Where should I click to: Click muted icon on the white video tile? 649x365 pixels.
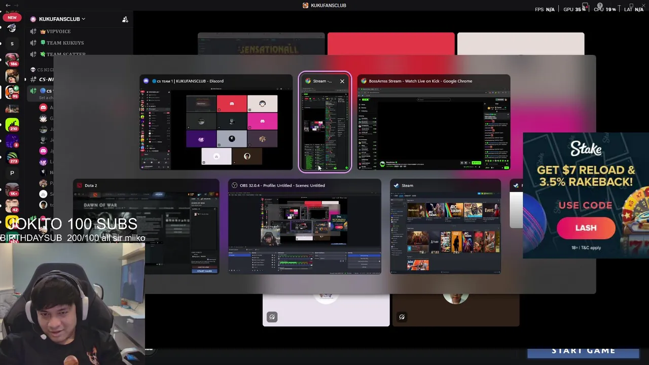[272, 317]
